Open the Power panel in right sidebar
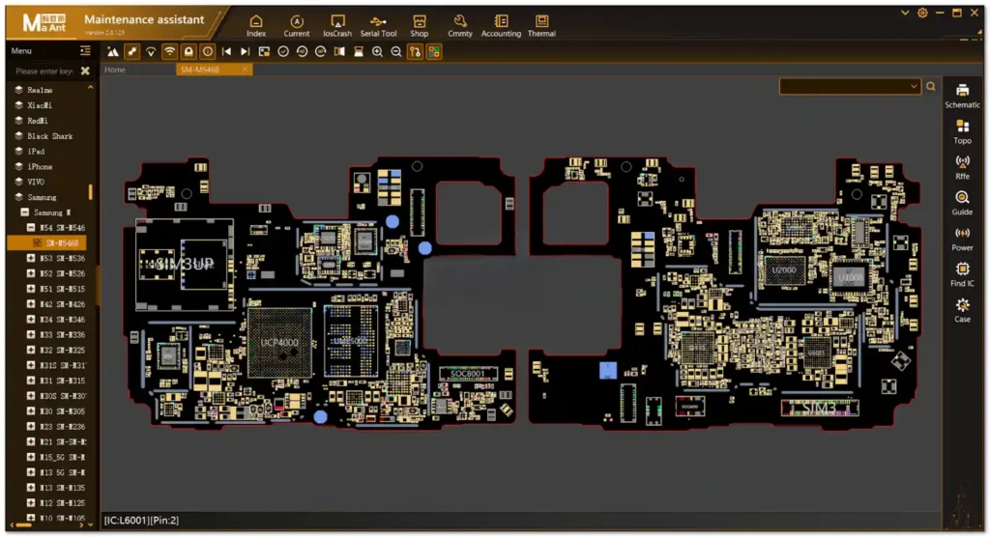This screenshot has width=990, height=537. click(x=962, y=238)
